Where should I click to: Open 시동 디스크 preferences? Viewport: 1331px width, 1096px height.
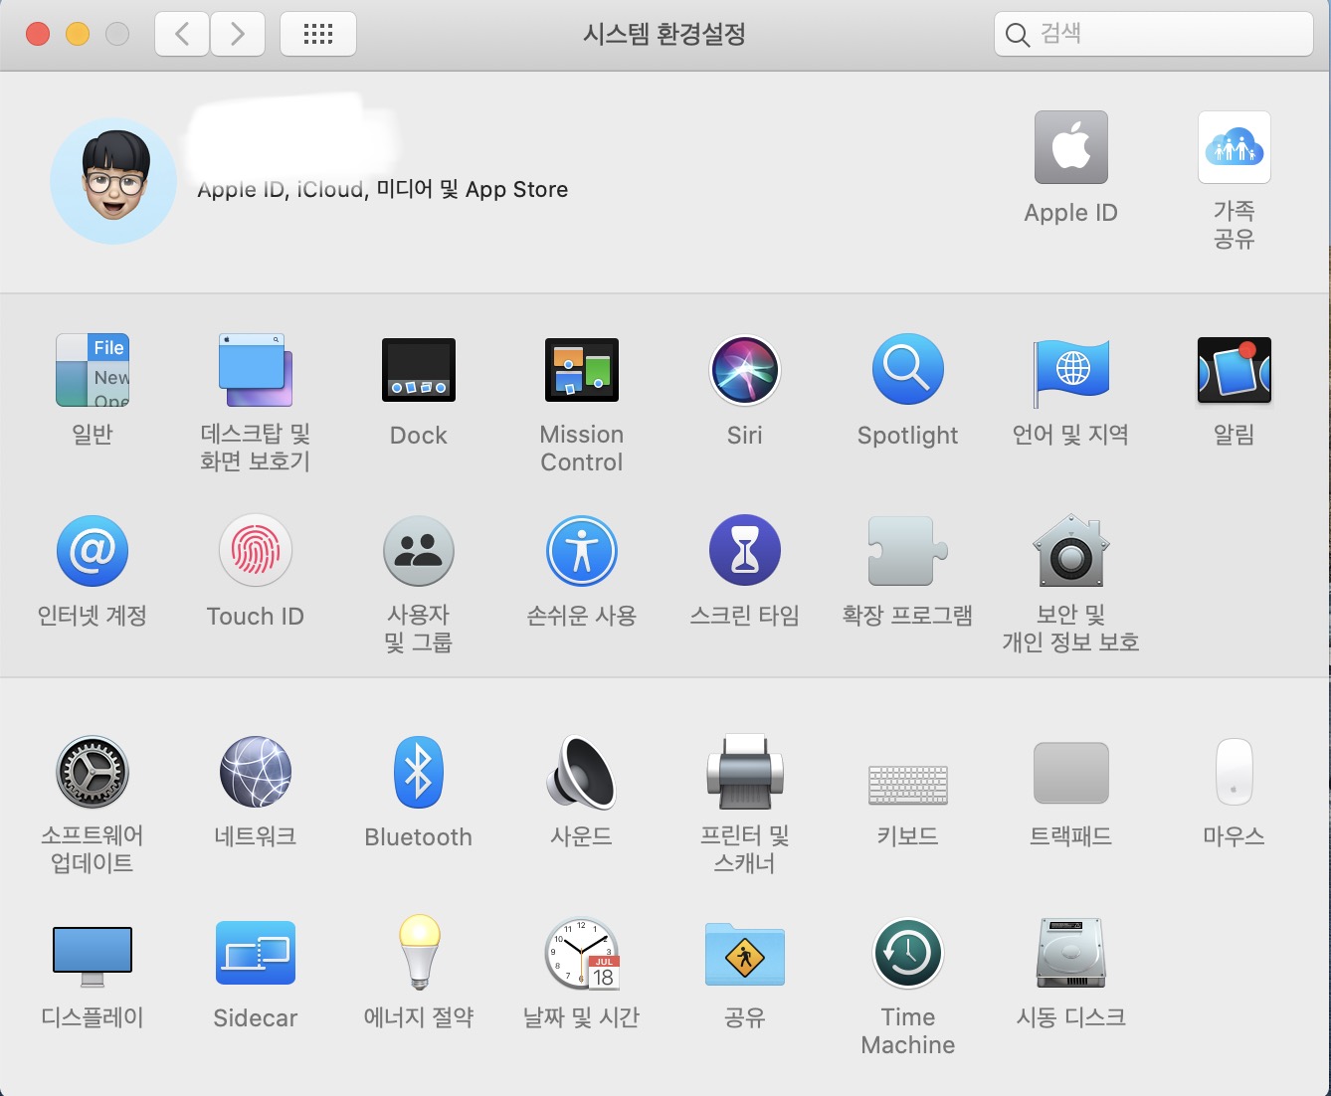[x=1071, y=953]
